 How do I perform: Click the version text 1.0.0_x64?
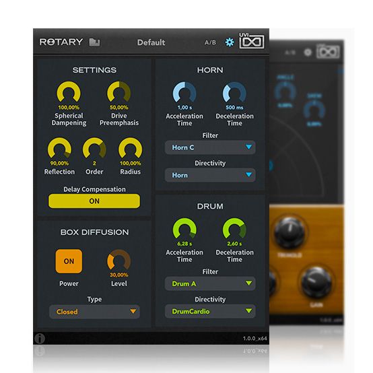[255, 339]
